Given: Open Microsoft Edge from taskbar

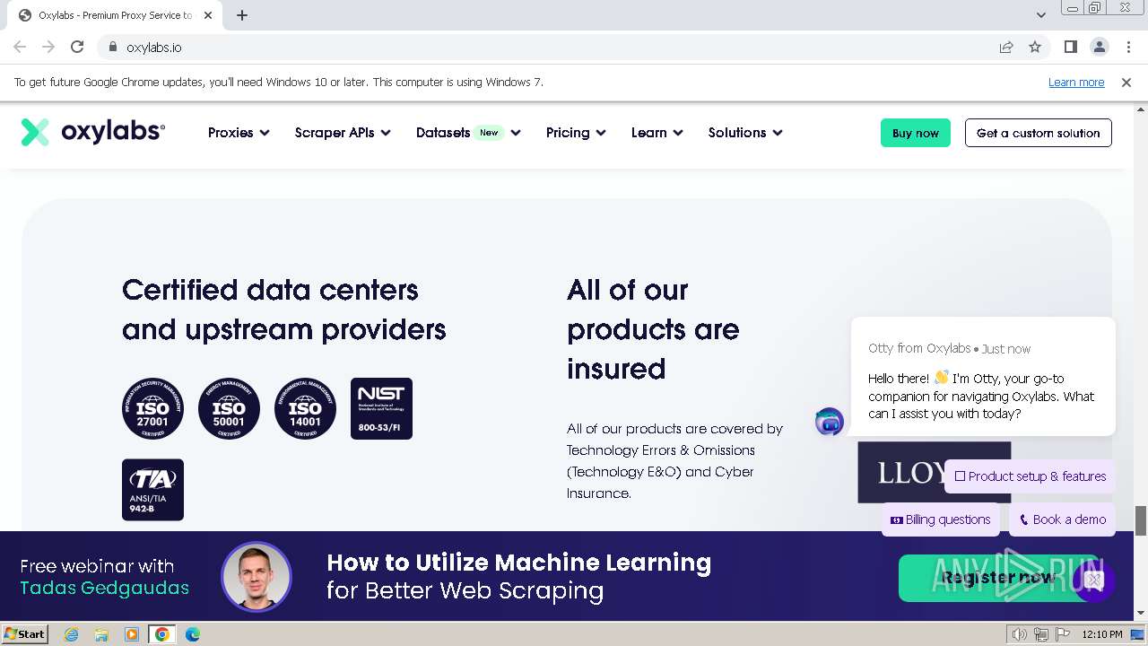Looking at the screenshot, I should (x=193, y=634).
